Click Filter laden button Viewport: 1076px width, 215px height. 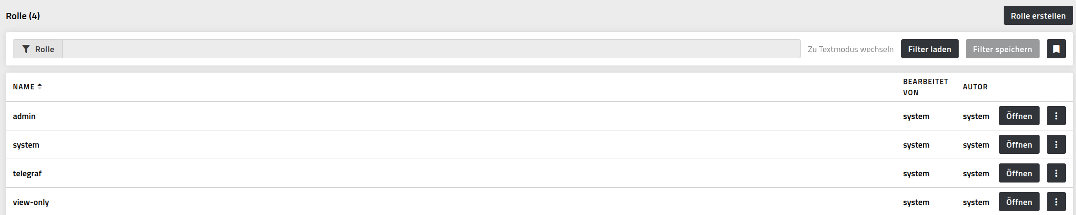929,49
